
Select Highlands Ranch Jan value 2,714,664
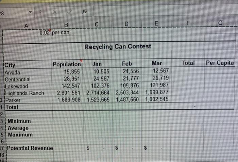point(98,93)
